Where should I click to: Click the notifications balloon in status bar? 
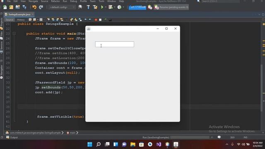tap(219, 137)
